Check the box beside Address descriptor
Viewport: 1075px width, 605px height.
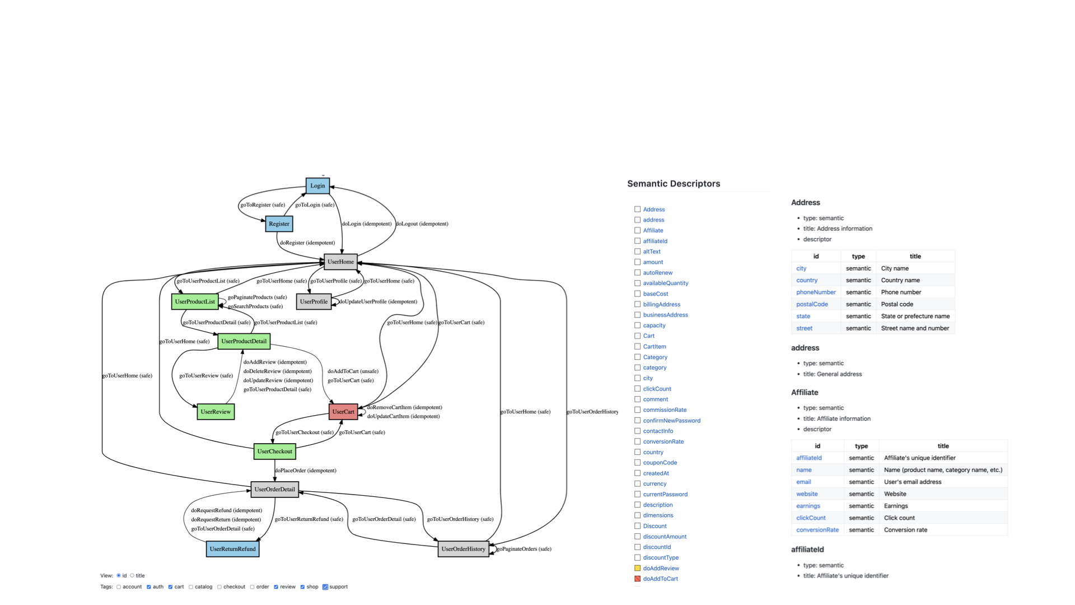pos(637,210)
